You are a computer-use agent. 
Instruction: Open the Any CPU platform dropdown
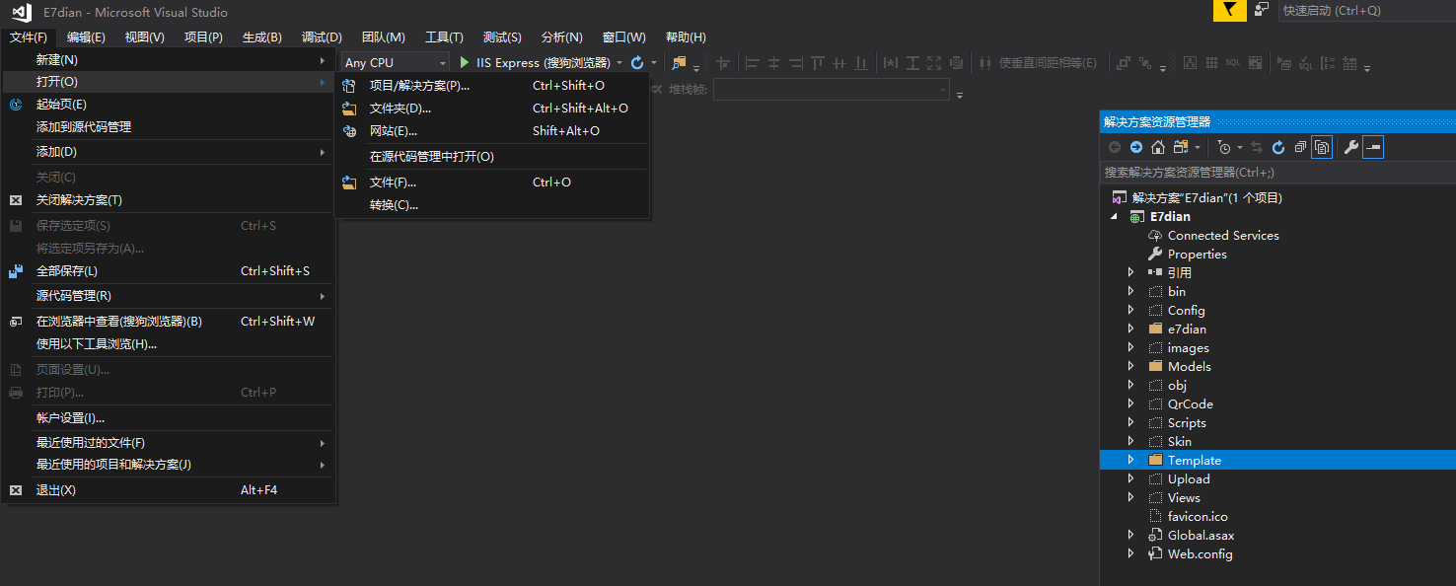[395, 63]
